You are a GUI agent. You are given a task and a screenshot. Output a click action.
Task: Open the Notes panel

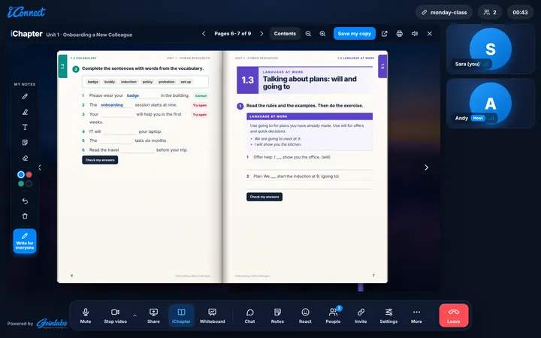click(x=277, y=316)
